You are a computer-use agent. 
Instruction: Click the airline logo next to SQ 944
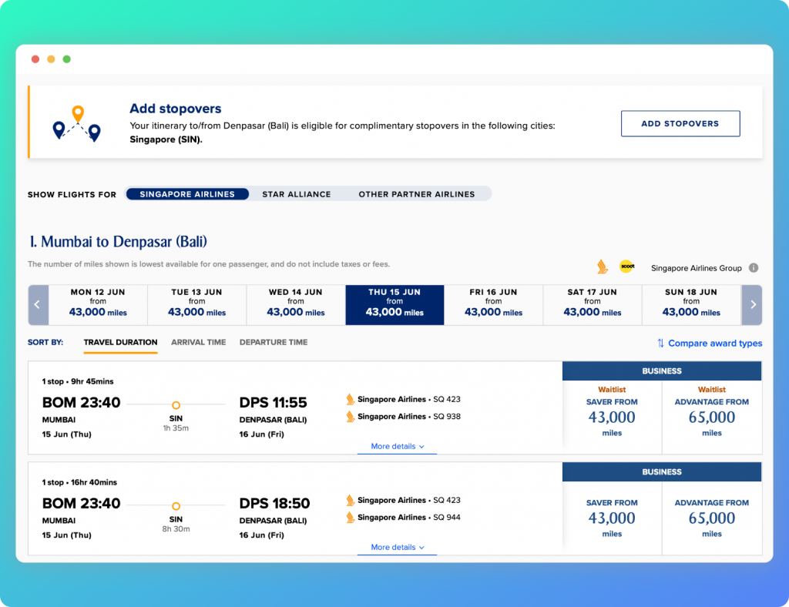pos(351,517)
